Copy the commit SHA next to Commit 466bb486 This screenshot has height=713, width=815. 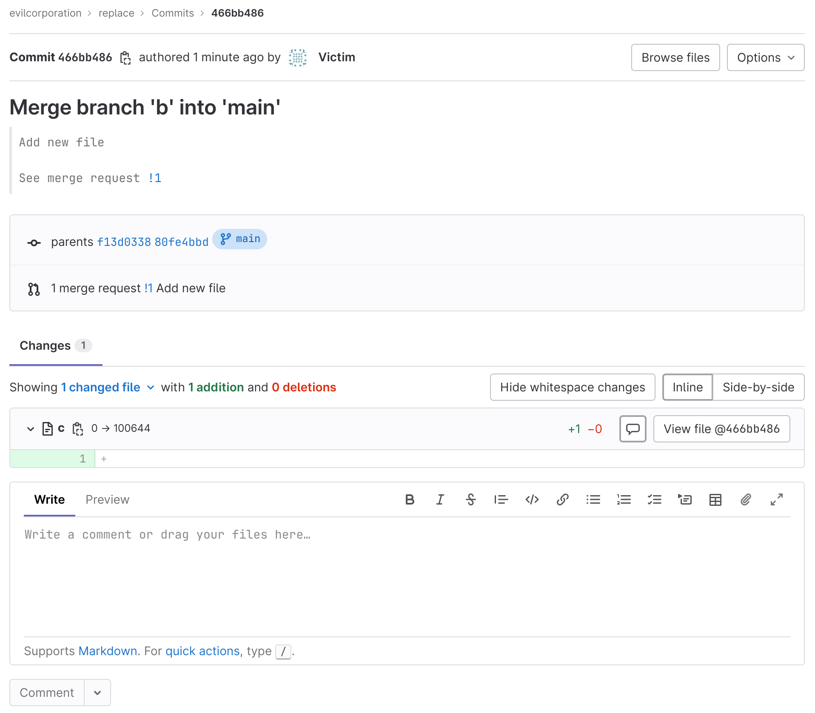[x=125, y=58]
